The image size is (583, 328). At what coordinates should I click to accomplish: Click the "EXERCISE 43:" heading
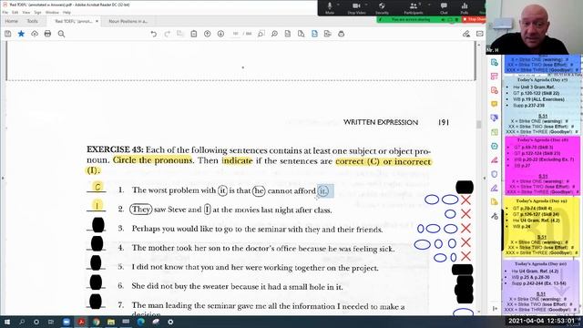(x=115, y=149)
